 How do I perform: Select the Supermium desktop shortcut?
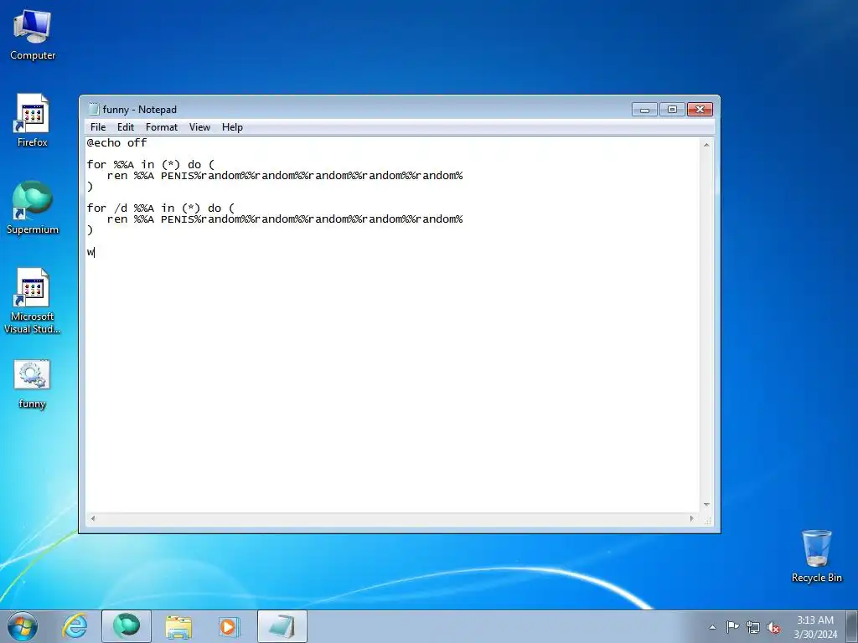tap(33, 208)
